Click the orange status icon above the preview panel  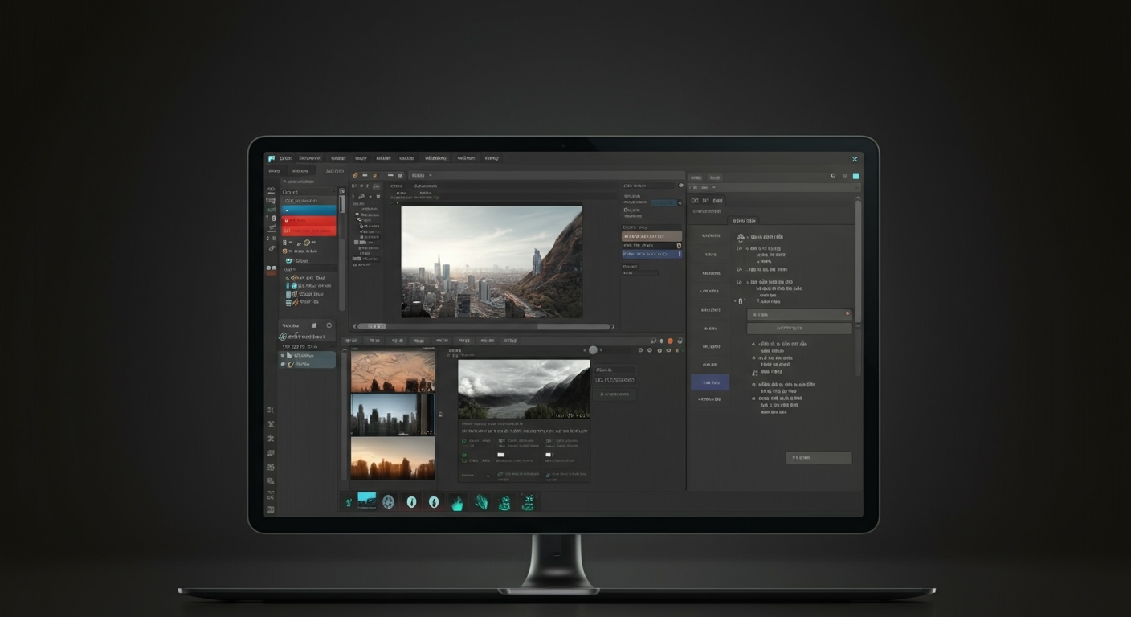tap(670, 341)
